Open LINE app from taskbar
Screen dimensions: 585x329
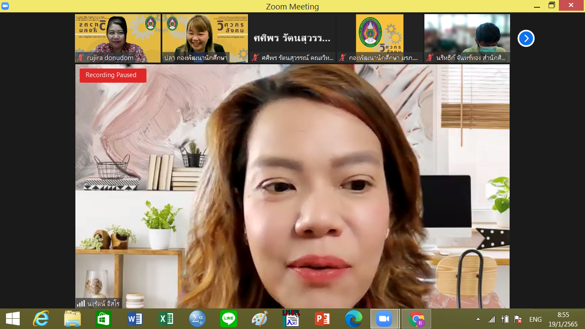(229, 319)
